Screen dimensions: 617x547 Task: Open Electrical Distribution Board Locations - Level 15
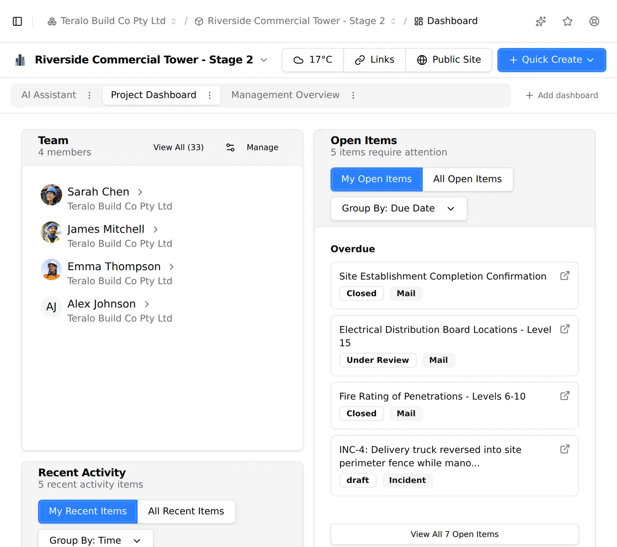click(445, 336)
